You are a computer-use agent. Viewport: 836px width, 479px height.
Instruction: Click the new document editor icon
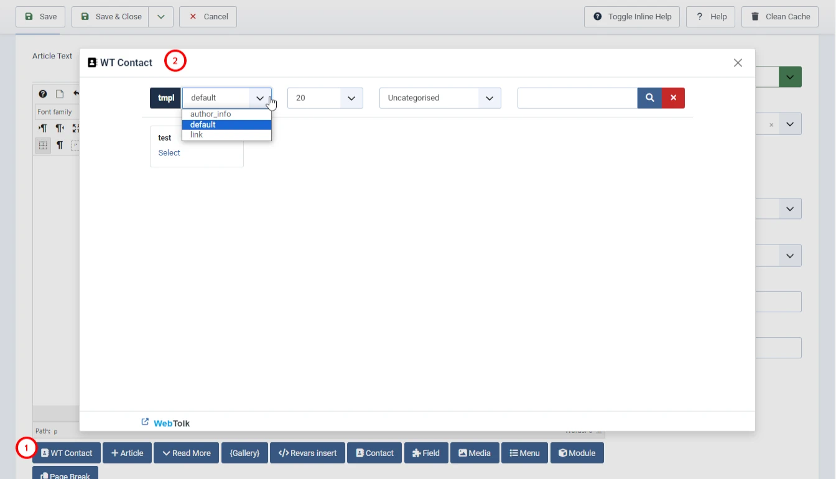pos(60,94)
